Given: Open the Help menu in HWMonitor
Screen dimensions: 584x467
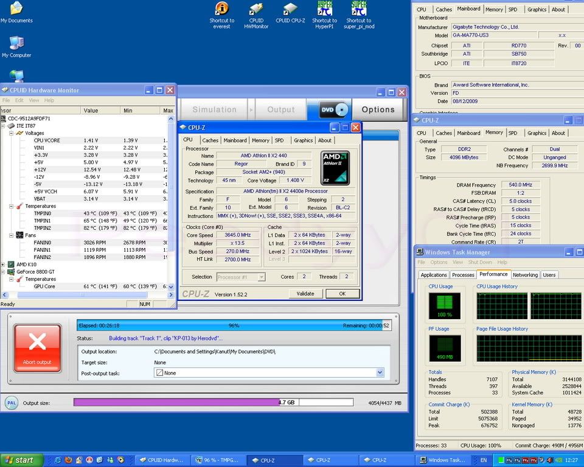Looking at the screenshot, I should (49, 100).
